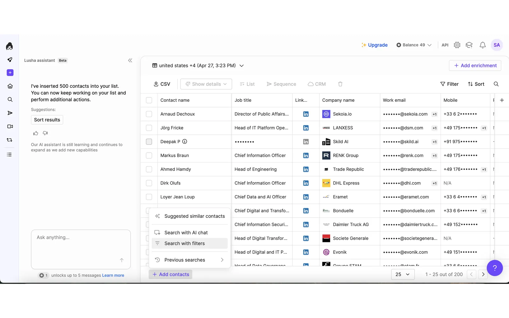Open the rocket icon in left sidebar
This screenshot has height=318, width=509.
point(10,59)
